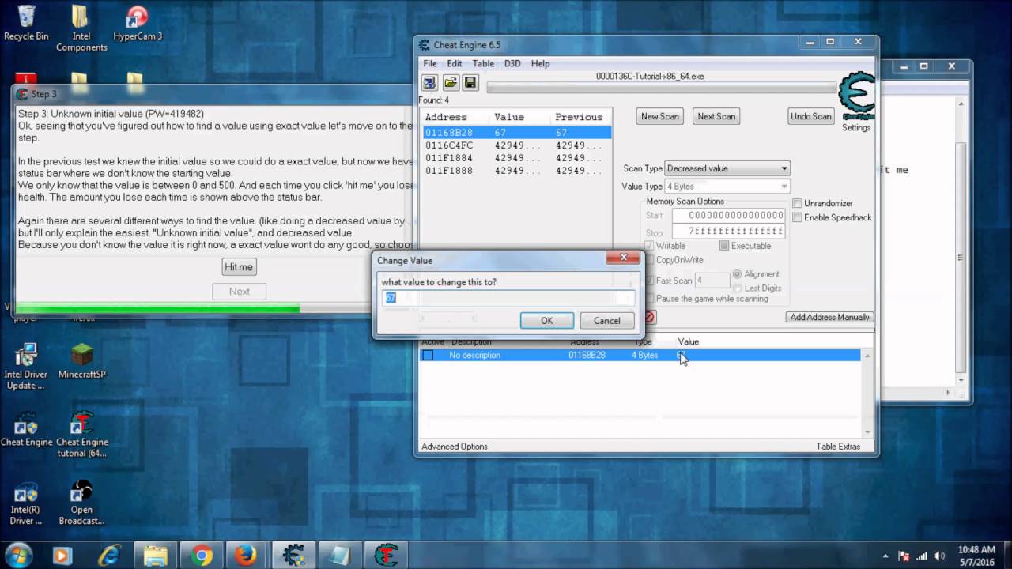The image size is (1012, 569).
Task: Click the Start address input field
Action: pos(729,215)
